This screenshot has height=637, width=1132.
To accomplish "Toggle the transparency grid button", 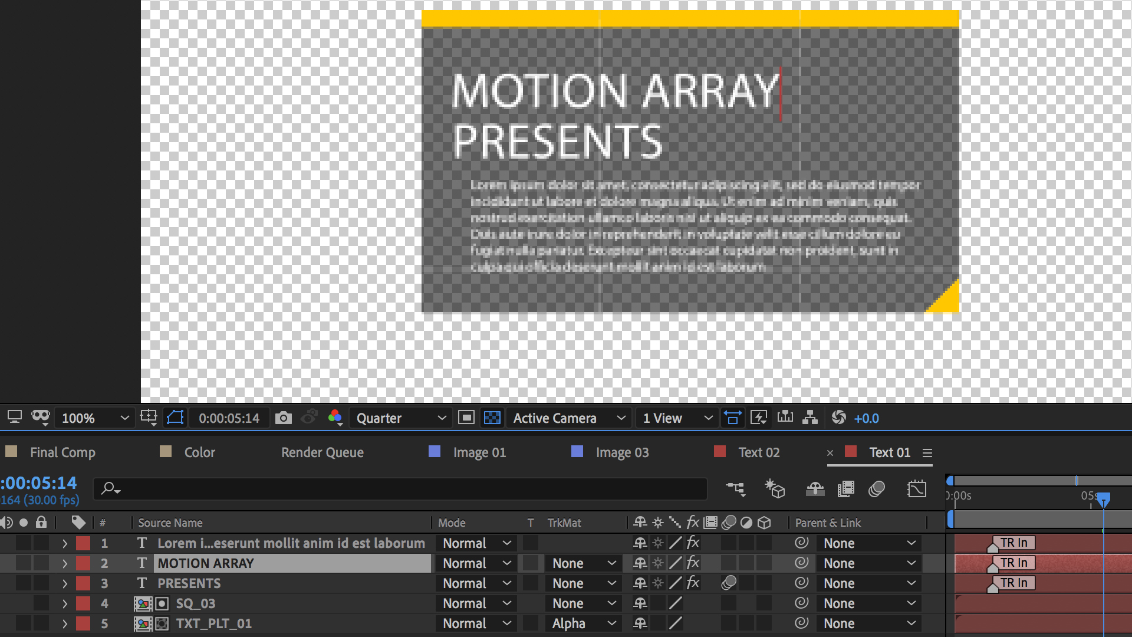I will [x=492, y=418].
